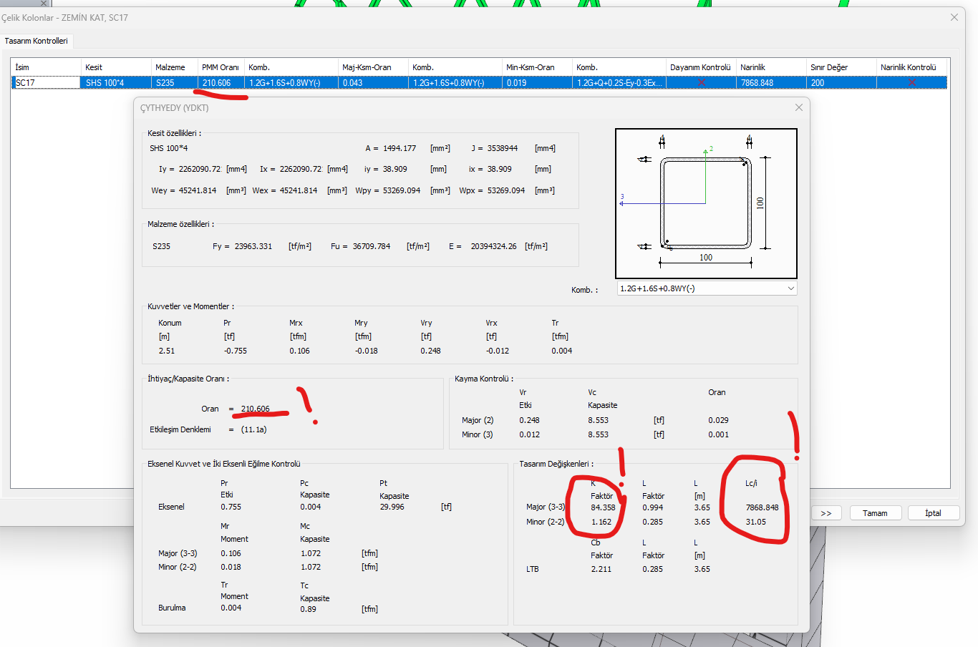Viewport: 978px width, 647px height.
Task: Click the underlined Oran value 210.606
Action: click(x=255, y=409)
